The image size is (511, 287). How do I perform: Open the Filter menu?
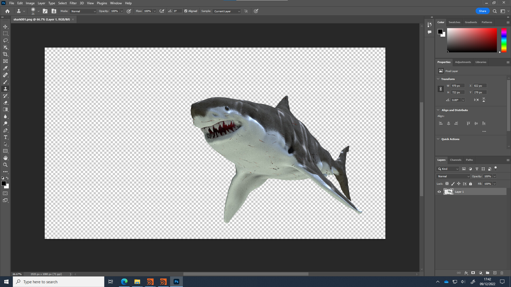coord(73,3)
